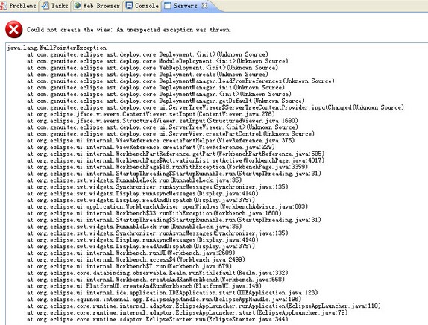Click the WorkbenchPartReference.getPart line

[175, 154]
